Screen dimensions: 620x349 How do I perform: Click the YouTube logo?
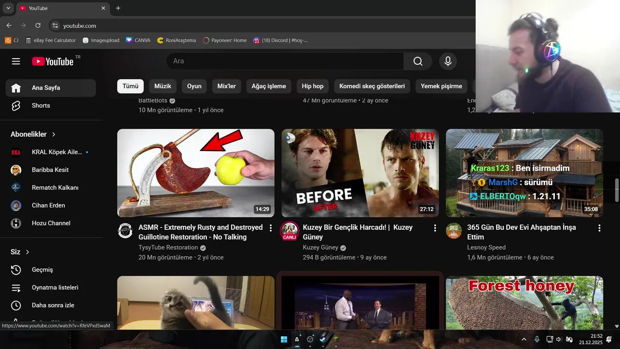point(53,61)
